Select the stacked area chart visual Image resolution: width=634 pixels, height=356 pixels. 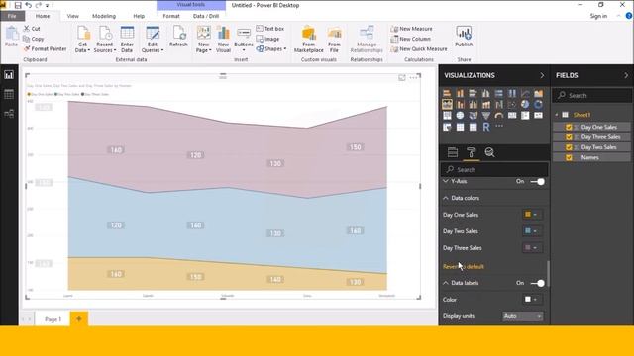tap(447, 105)
